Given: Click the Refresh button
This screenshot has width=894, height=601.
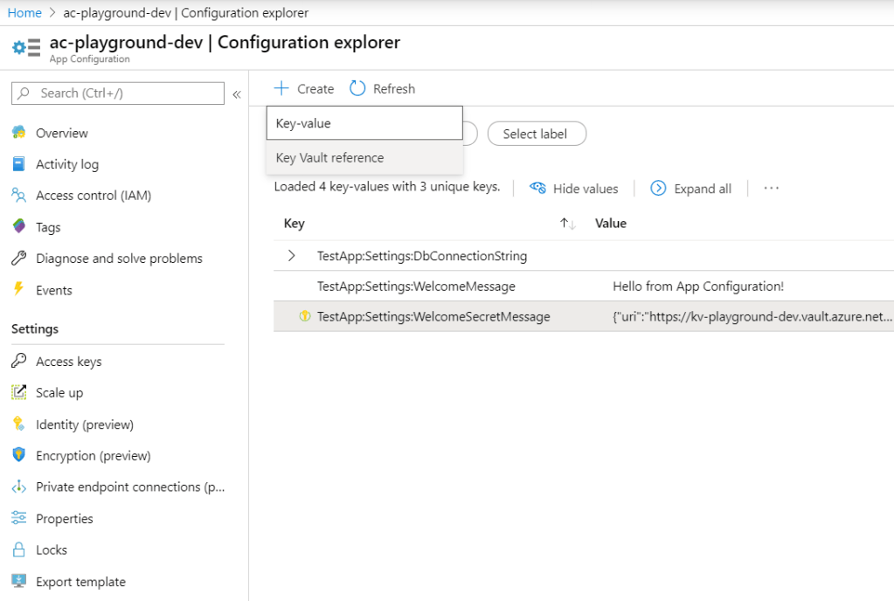Looking at the screenshot, I should tap(383, 89).
